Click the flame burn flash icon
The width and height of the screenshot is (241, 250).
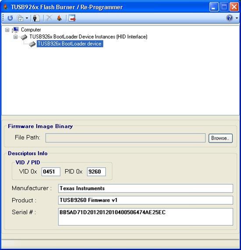(x=59, y=18)
